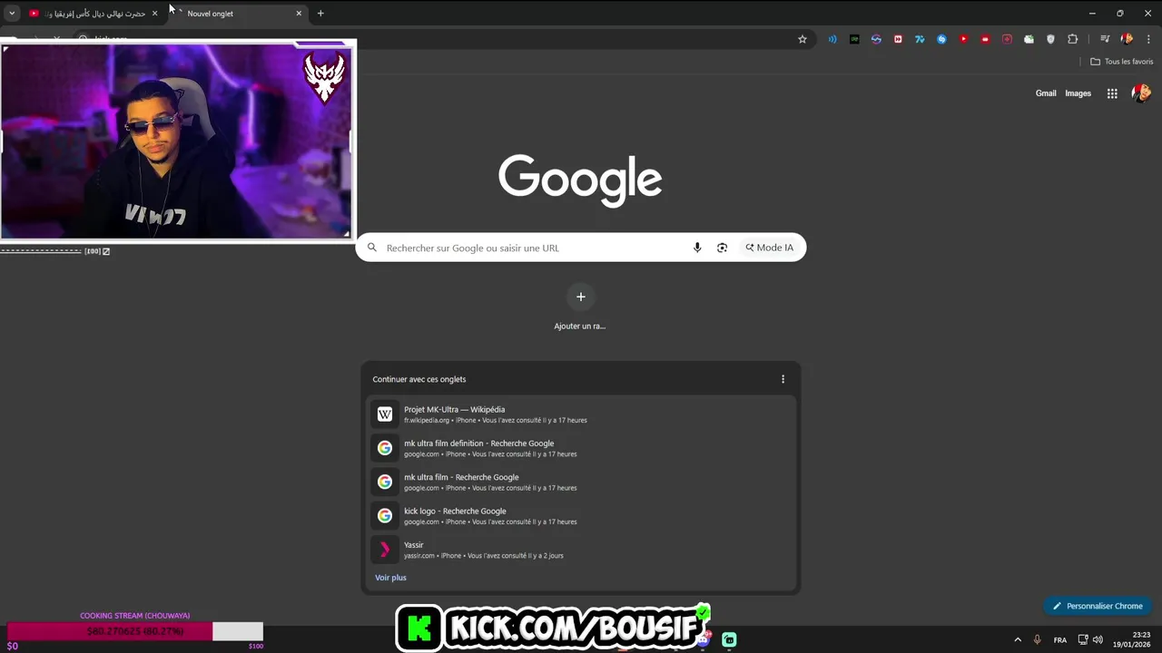Close the YouTube tab

coord(154,14)
